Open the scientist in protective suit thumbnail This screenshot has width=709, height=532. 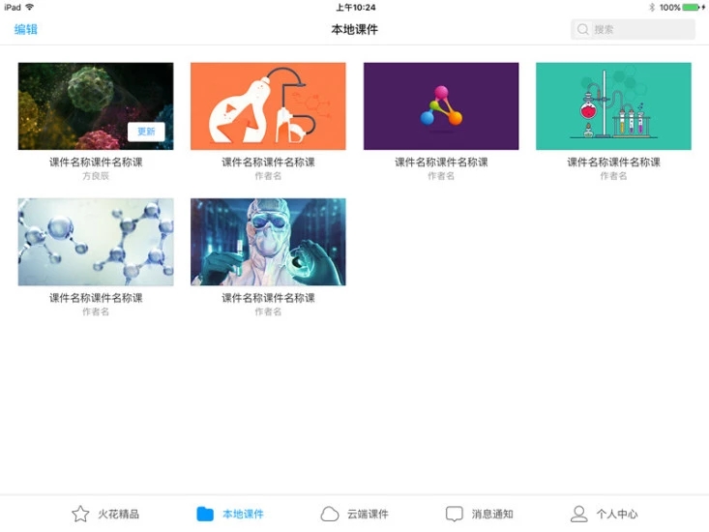(268, 242)
